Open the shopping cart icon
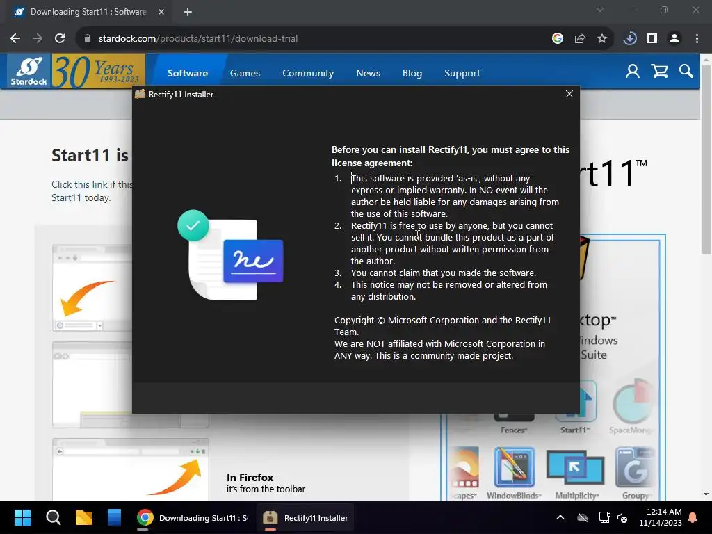The height and width of the screenshot is (534, 712). coord(659,72)
